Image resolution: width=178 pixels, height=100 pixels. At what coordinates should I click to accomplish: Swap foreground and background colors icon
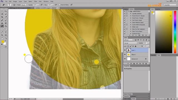6,41
